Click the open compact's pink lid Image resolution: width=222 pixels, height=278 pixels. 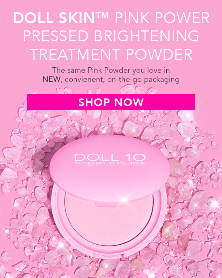click(110, 169)
